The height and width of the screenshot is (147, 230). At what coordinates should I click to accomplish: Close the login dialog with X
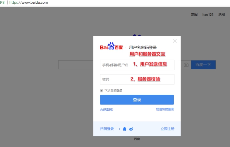(175, 41)
